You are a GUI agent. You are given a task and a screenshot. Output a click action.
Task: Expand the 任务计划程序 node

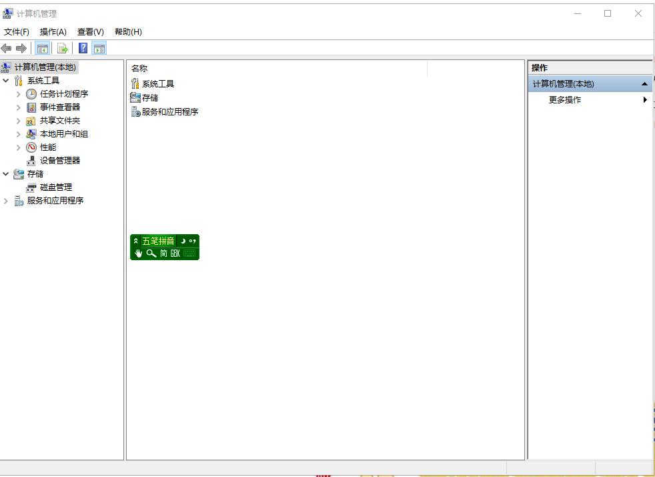19,94
